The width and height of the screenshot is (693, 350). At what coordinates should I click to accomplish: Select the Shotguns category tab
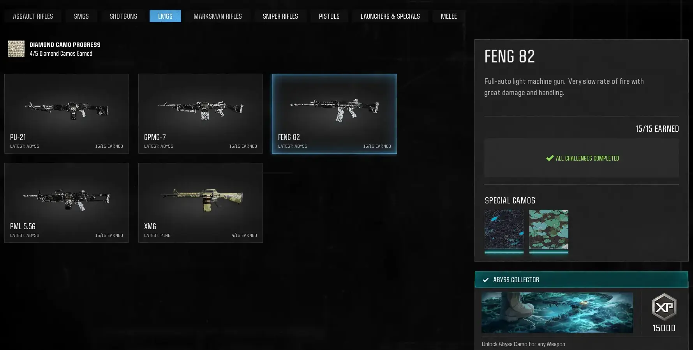point(123,16)
